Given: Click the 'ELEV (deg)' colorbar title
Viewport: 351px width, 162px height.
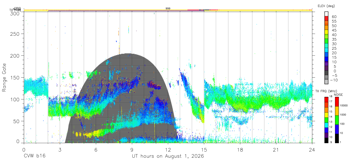Looking at the screenshot, I should click(326, 6).
